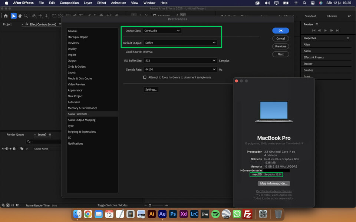Open Photoshop from the dock
Screen dimensions: 356x222
[x=173, y=214]
